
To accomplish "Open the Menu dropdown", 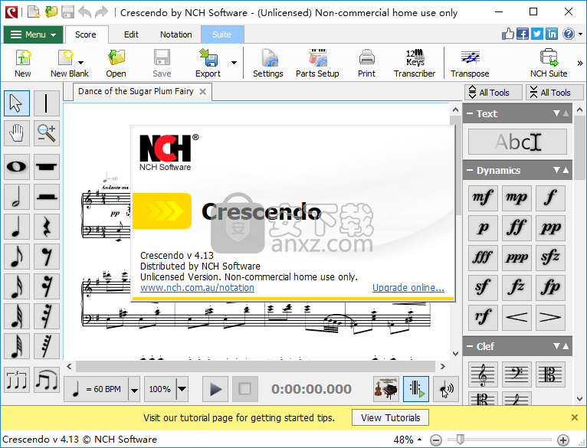I will (33, 34).
